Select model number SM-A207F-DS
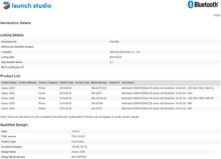Image resolution: width=221 pixels, height=159 pixels. tap(99, 88)
